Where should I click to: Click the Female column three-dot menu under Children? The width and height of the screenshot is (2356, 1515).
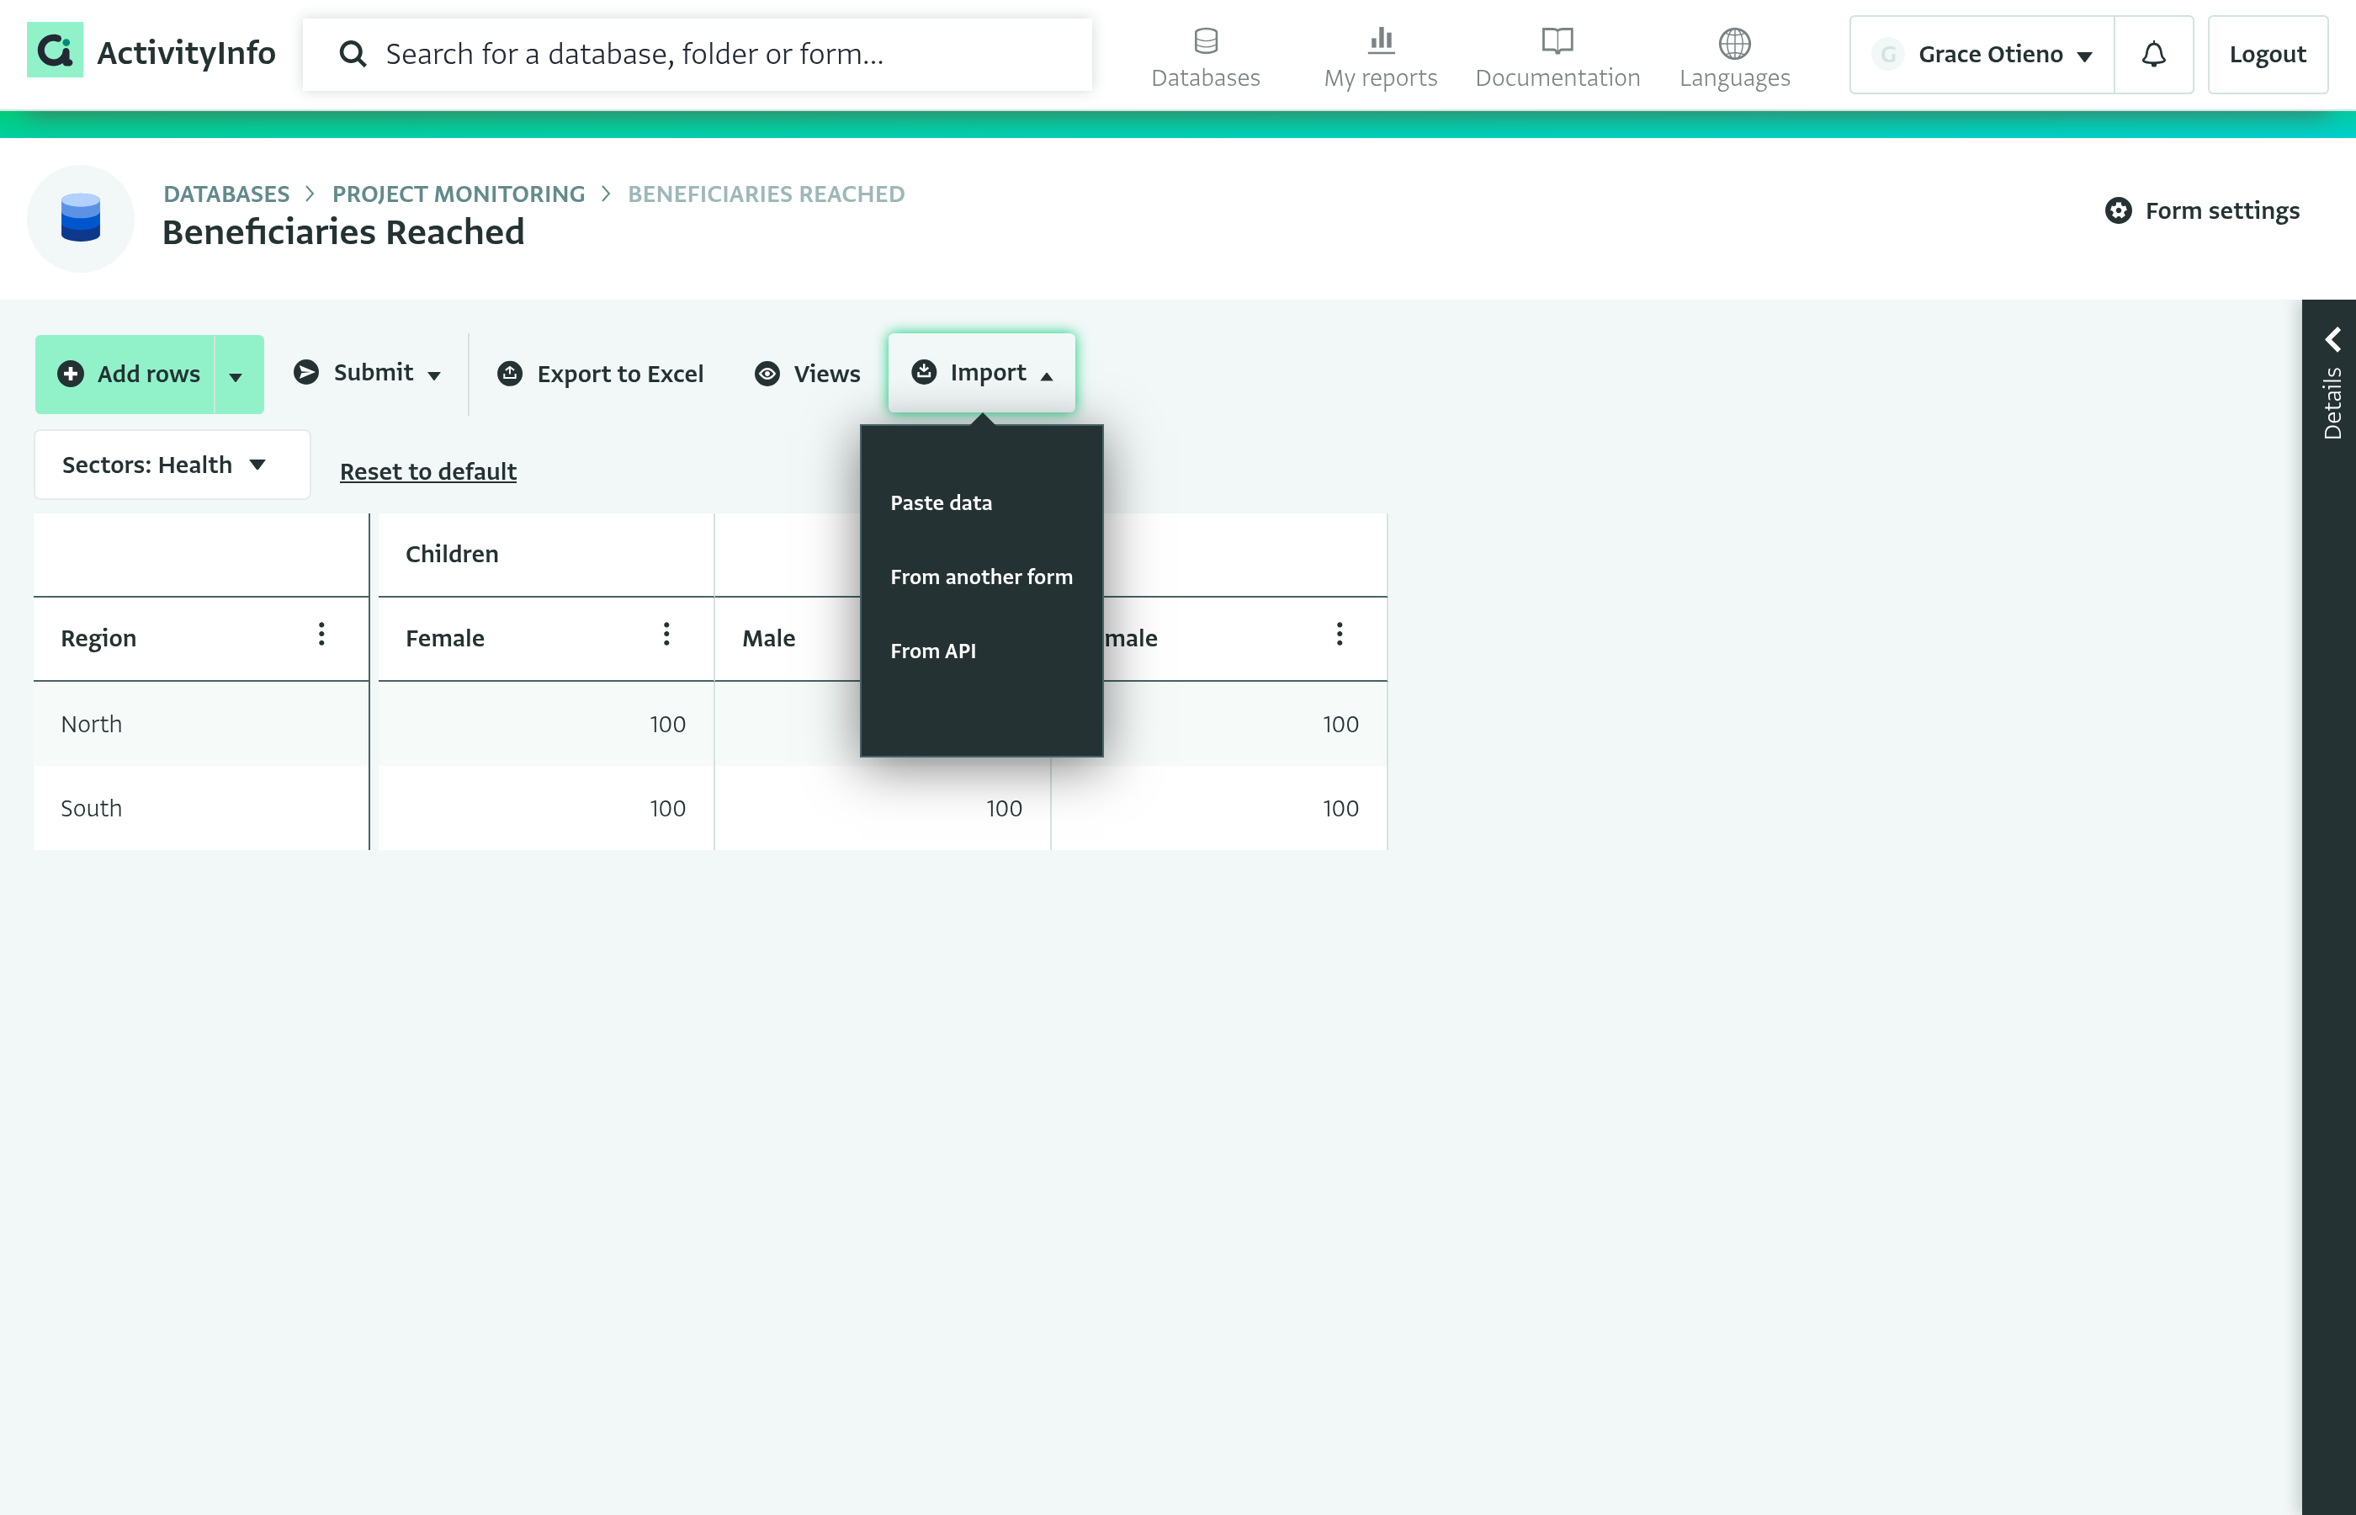666,635
